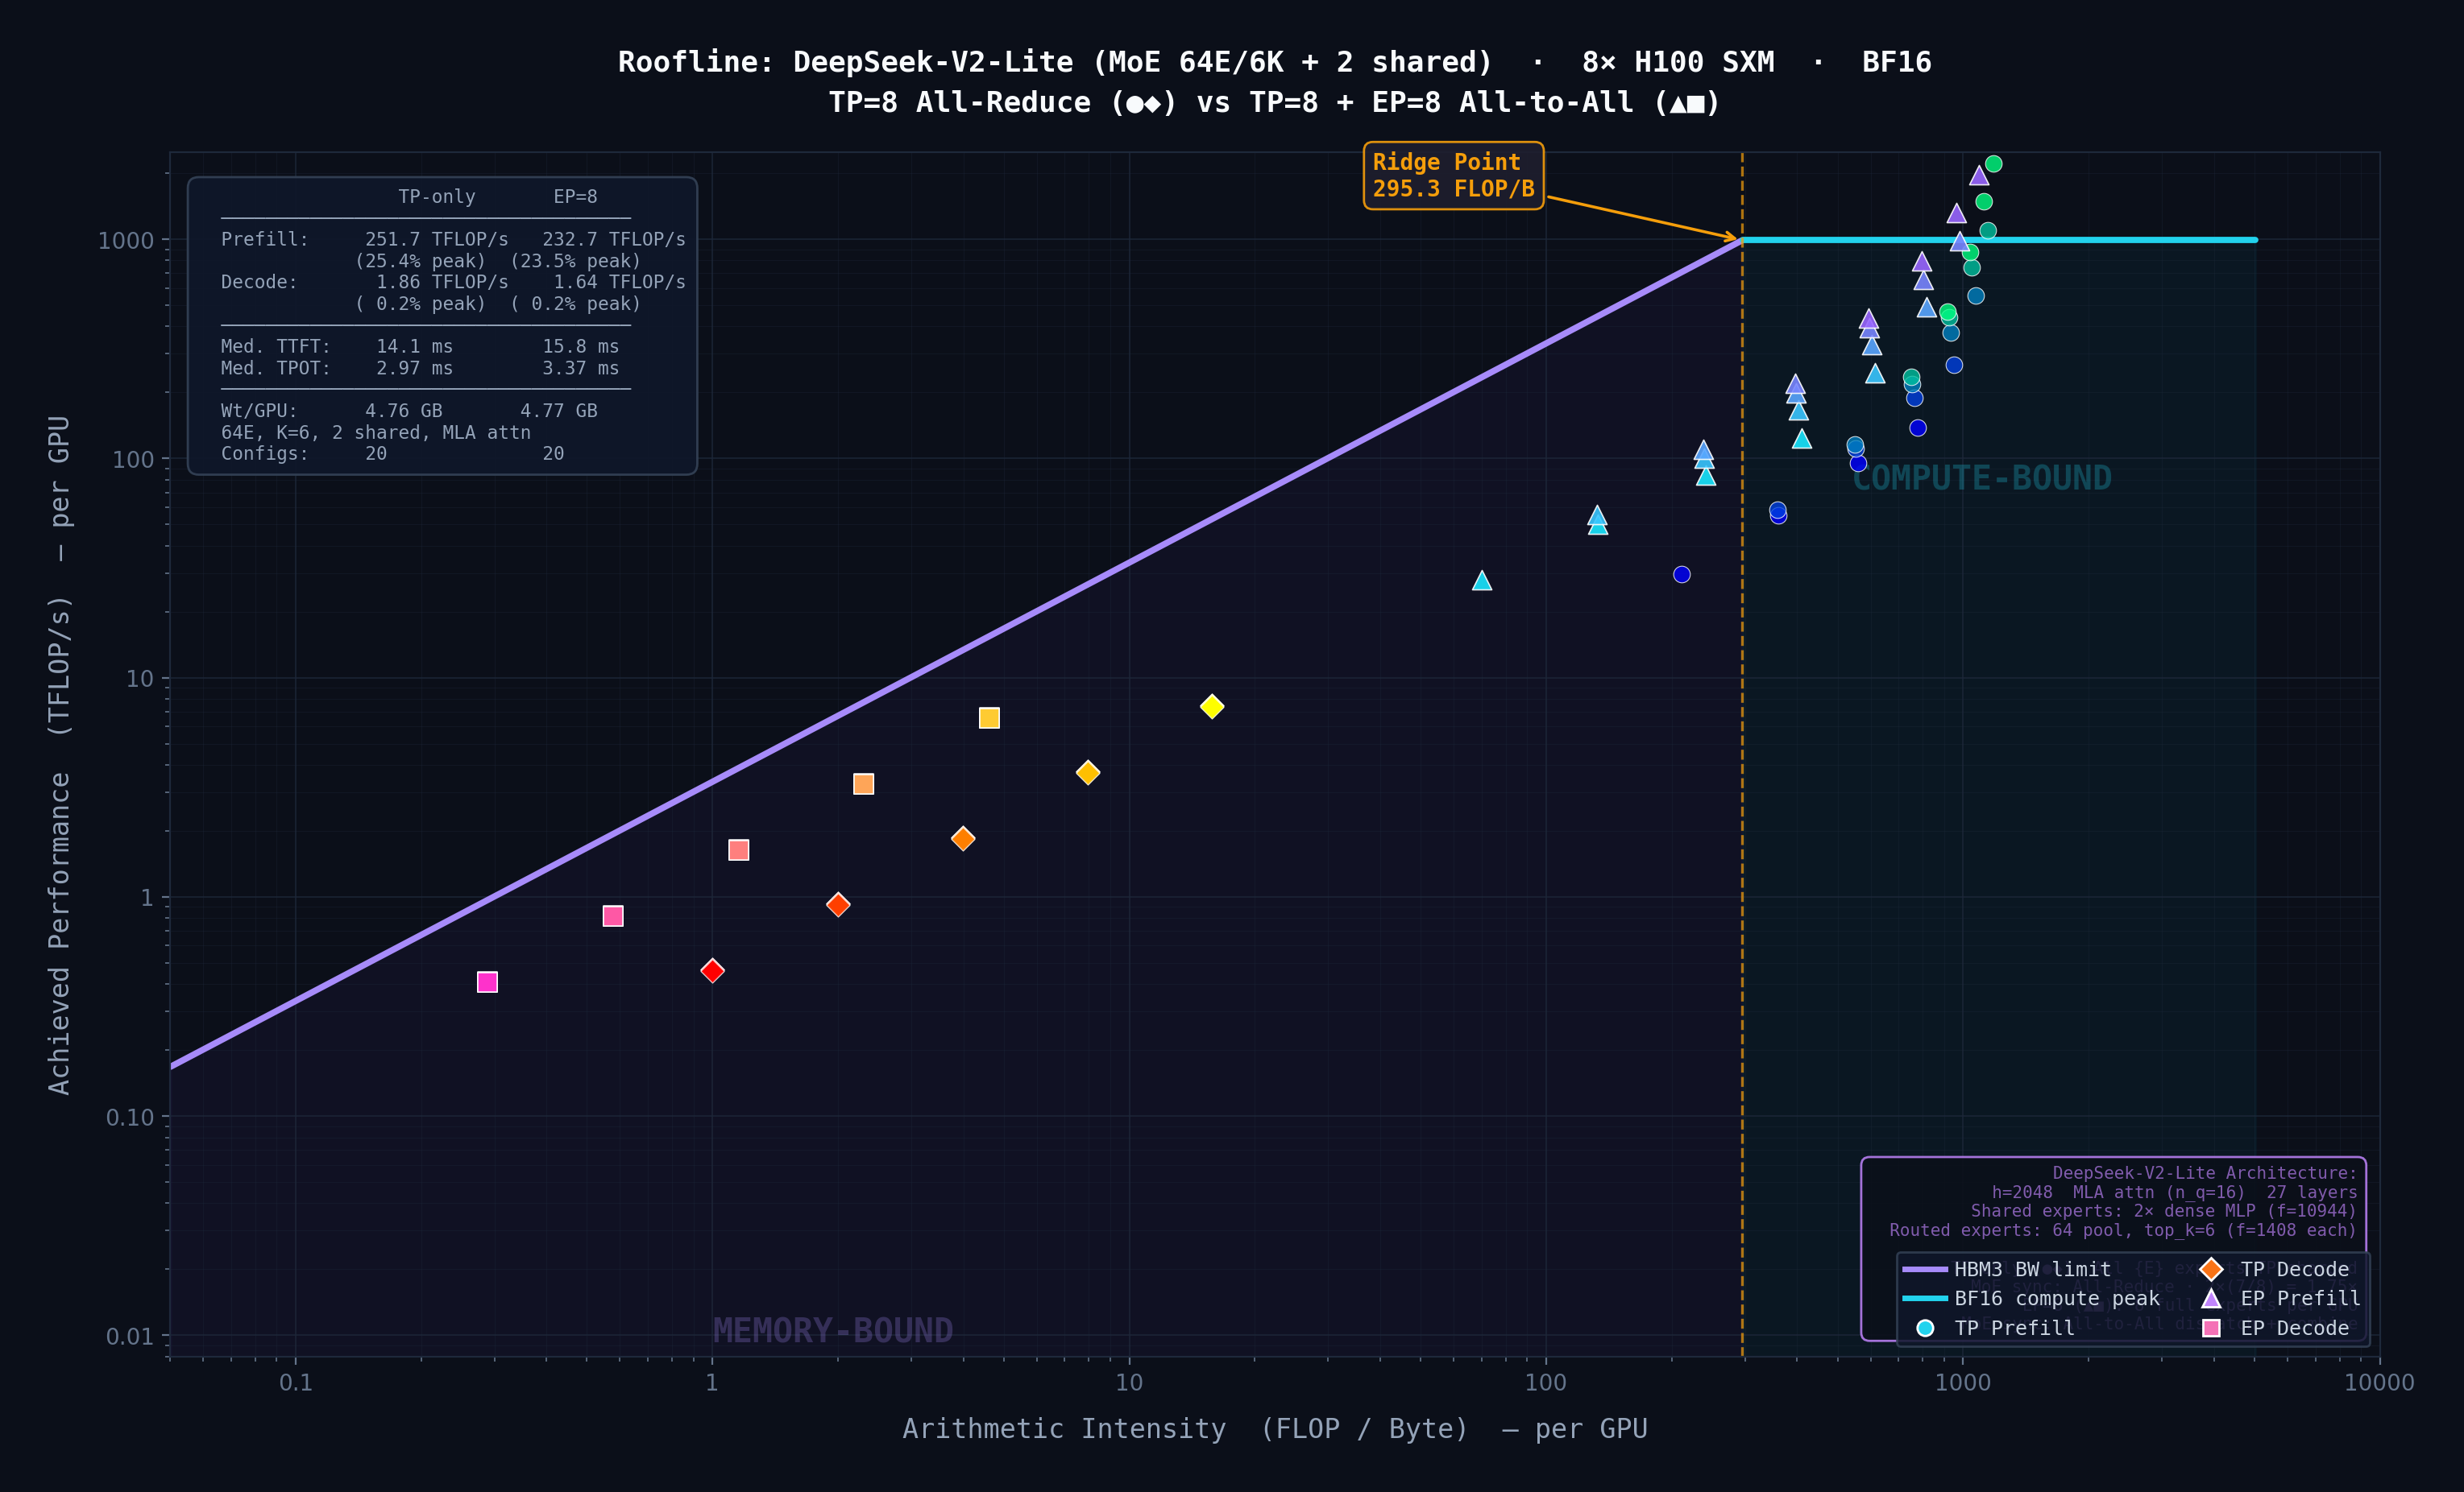2464x1492 pixels.
Task: Click the pink square EP Decode legend marker
Action: [2211, 1327]
